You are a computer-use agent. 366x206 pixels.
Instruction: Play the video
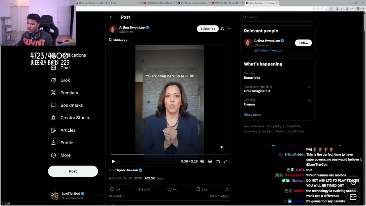coord(114,161)
